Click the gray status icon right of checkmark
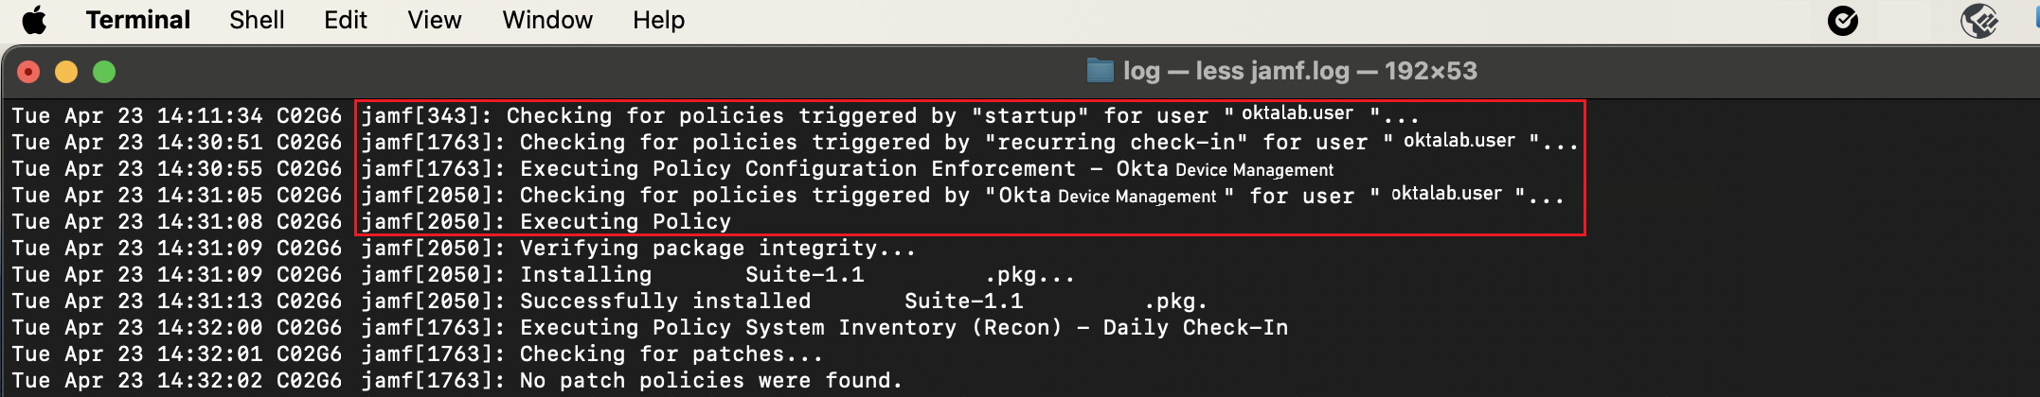 (x=1978, y=20)
